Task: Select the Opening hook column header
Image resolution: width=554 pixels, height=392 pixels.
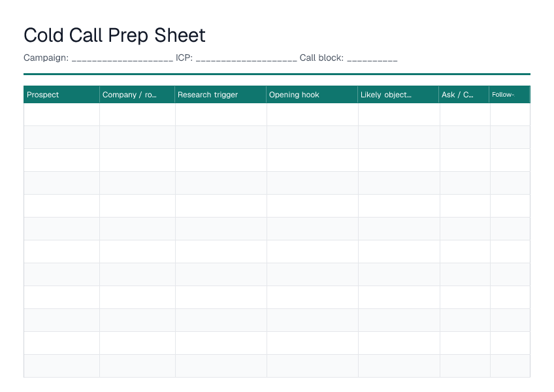Action: tap(312, 95)
